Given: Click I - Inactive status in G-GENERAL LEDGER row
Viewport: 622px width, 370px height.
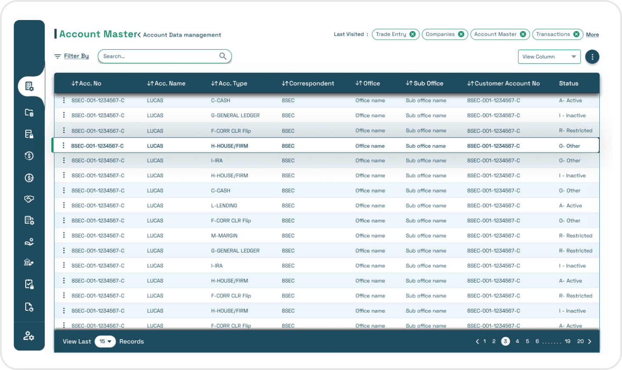Looking at the screenshot, I should [x=572, y=115].
